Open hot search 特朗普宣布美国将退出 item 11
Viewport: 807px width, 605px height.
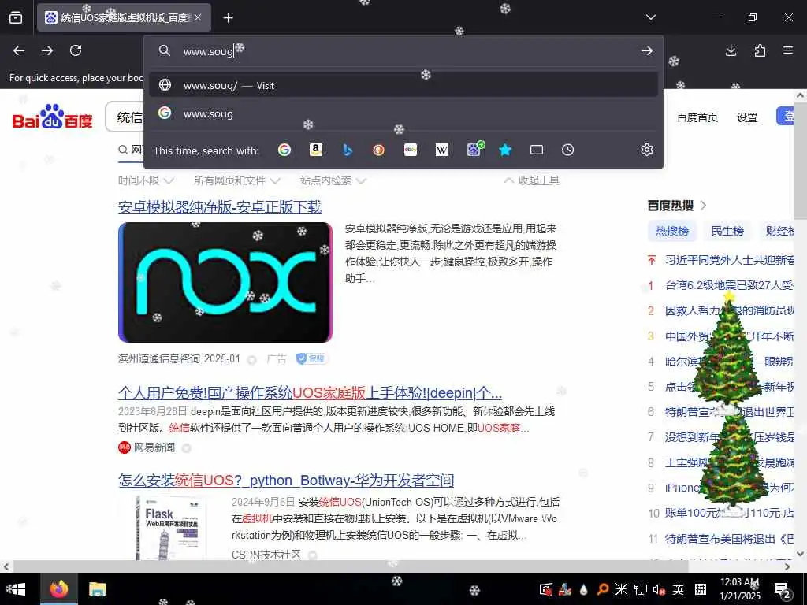point(729,539)
